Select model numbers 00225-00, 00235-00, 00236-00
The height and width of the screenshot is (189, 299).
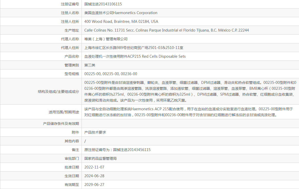tap(111, 74)
